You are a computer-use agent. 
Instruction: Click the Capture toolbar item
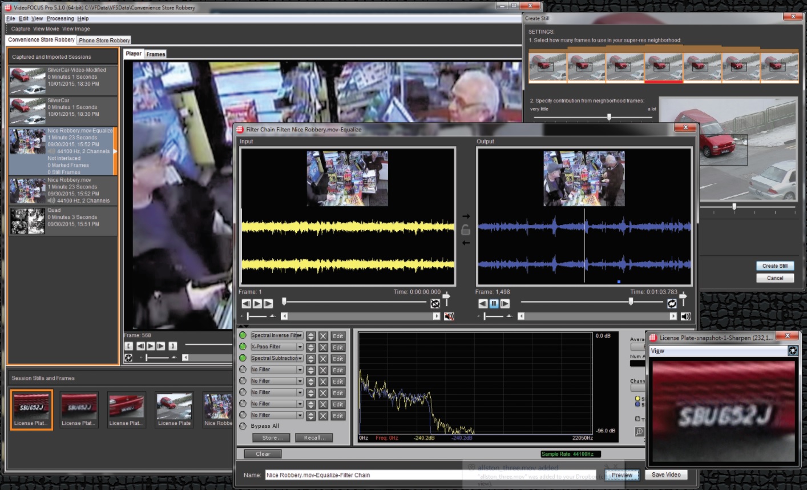pyautogui.click(x=21, y=29)
